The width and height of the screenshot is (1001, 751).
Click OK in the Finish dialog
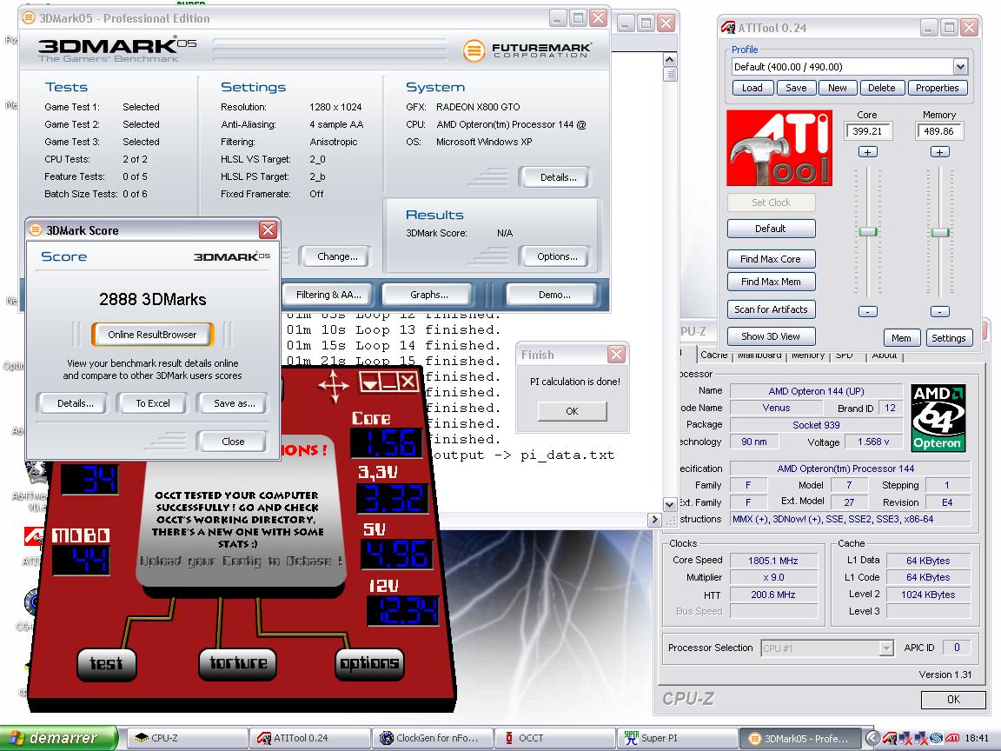pos(572,411)
